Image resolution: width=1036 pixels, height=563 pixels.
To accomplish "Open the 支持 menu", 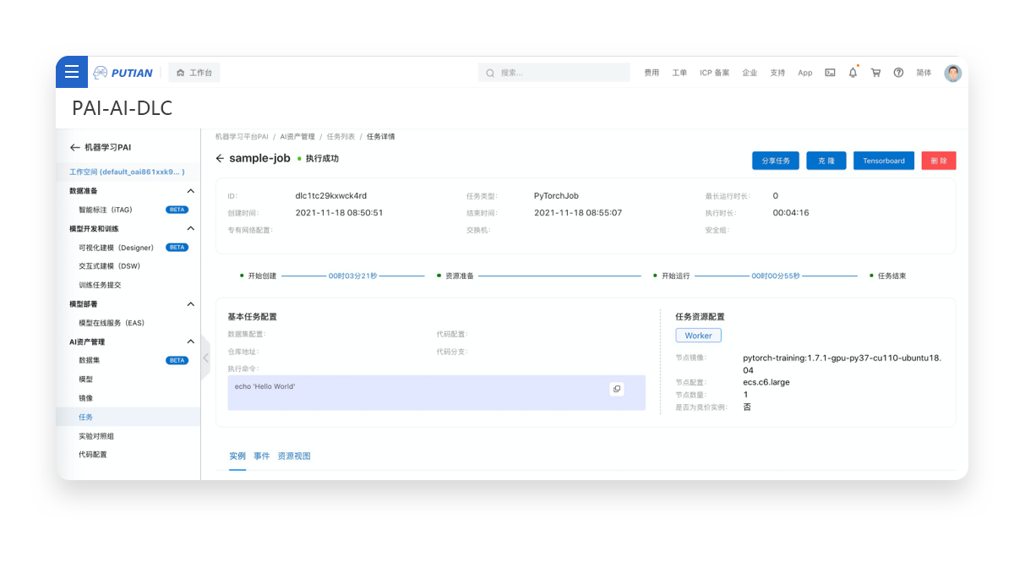I will pyautogui.click(x=777, y=73).
